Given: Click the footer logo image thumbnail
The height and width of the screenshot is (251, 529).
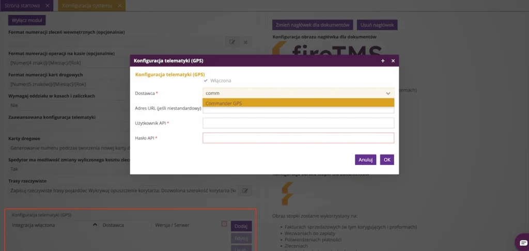Looking at the screenshot, I should [287, 194].
